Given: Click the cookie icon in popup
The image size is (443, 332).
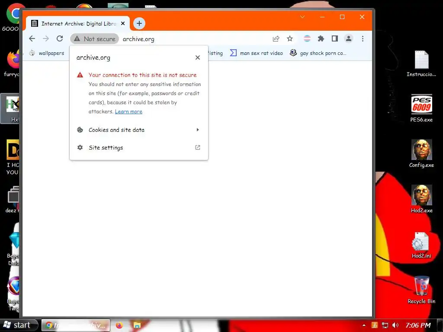Looking at the screenshot, I should [x=80, y=130].
